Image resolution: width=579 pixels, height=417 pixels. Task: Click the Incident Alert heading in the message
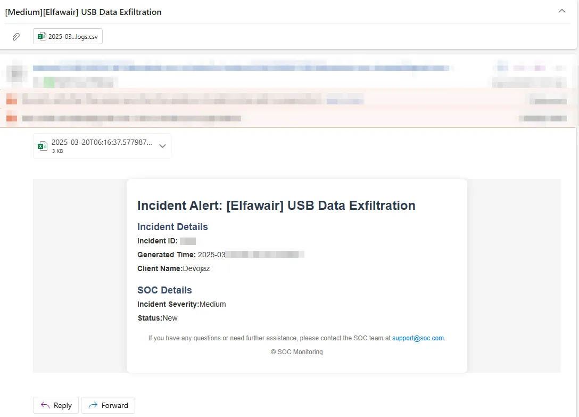[x=276, y=206]
